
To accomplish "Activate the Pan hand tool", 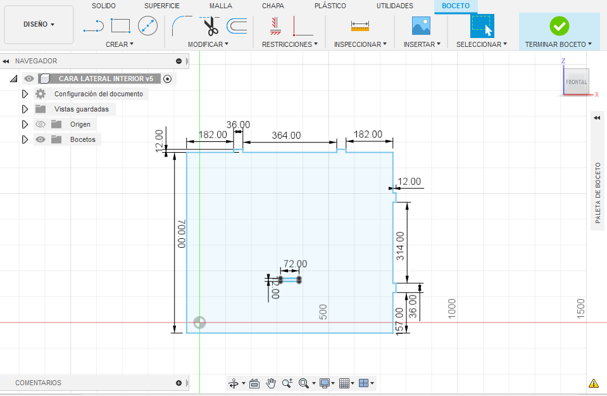I will 271,383.
